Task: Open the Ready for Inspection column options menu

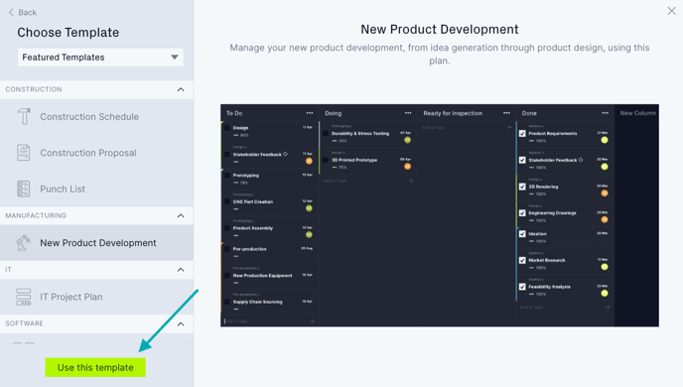Action: [506, 113]
